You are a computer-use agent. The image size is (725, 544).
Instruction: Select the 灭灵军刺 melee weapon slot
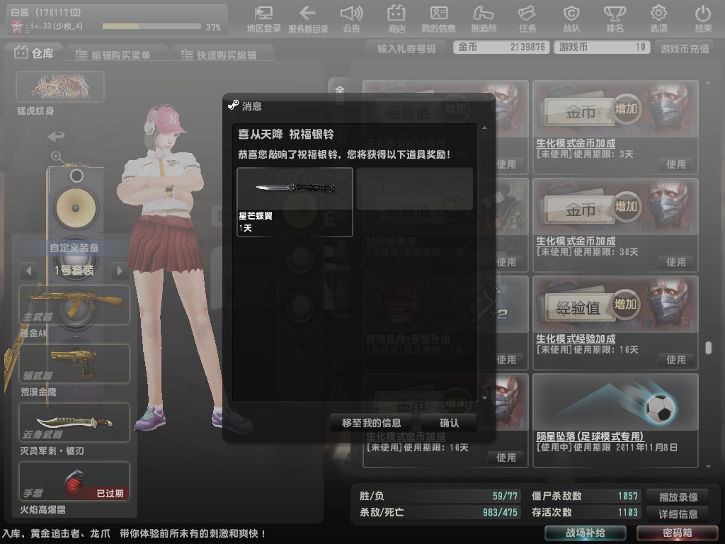74,422
